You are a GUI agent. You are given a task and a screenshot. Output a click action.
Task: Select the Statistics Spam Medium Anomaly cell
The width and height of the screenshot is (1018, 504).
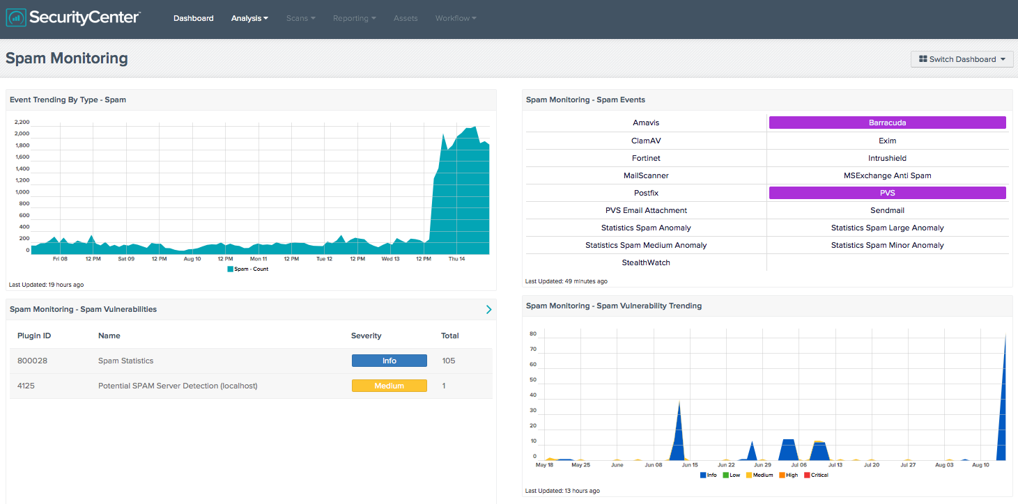(x=646, y=245)
